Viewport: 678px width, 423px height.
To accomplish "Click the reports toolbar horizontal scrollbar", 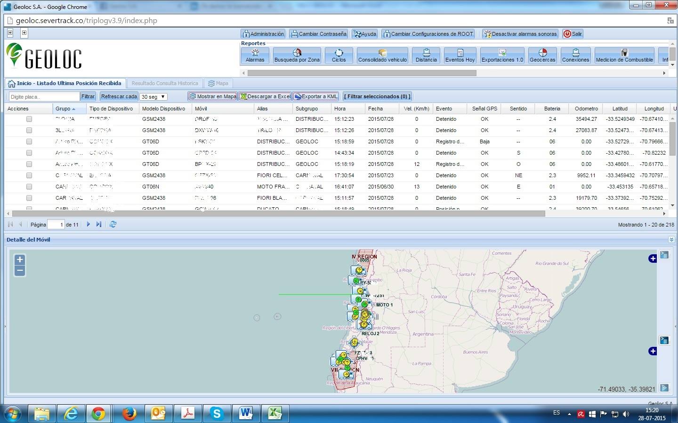I will [362, 73].
